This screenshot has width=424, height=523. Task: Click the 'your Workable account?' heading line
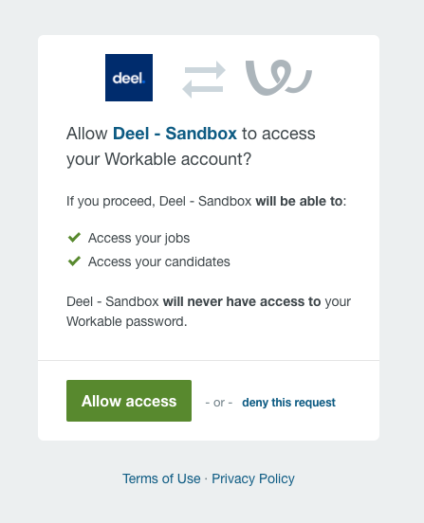(159, 159)
